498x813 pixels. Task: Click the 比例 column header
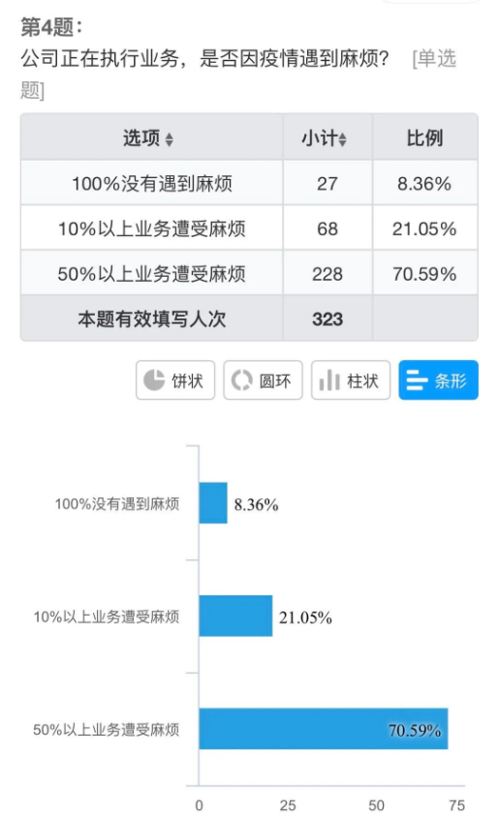click(x=424, y=137)
